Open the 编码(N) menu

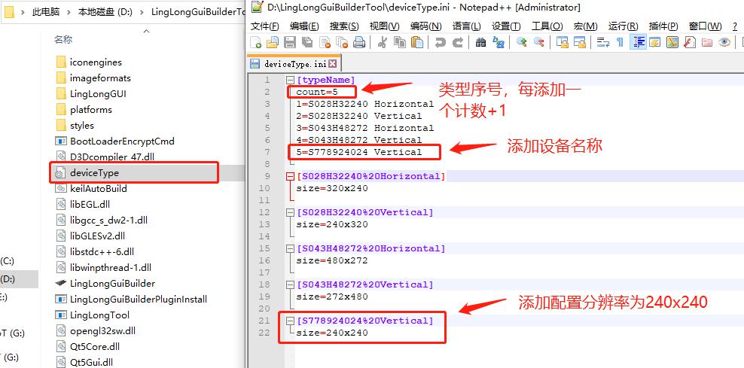[425, 26]
